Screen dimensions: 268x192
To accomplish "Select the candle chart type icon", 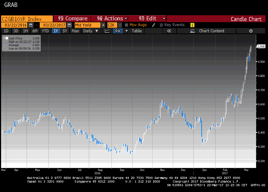I will coord(118,31).
